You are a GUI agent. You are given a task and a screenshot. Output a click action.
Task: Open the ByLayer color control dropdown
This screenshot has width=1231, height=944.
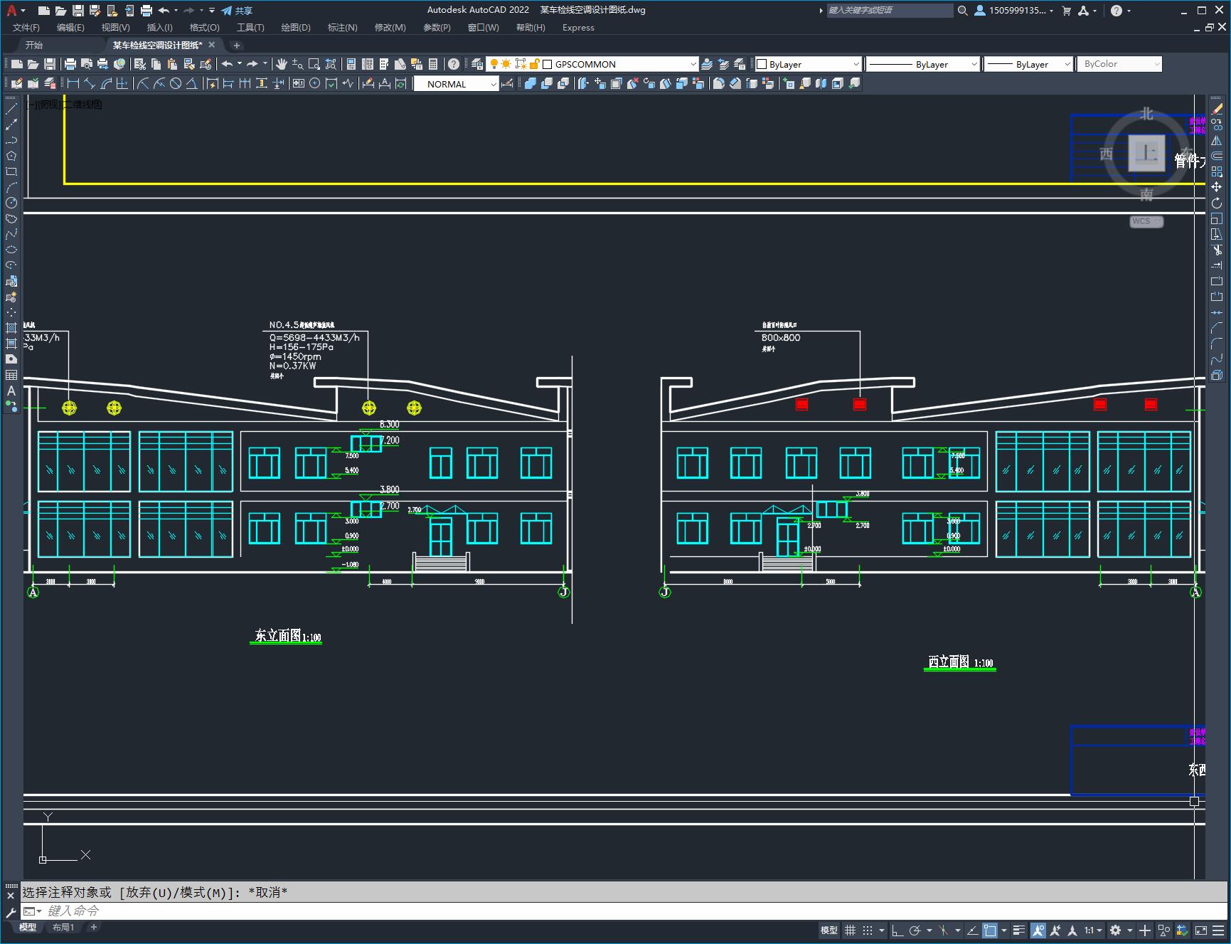coord(808,64)
